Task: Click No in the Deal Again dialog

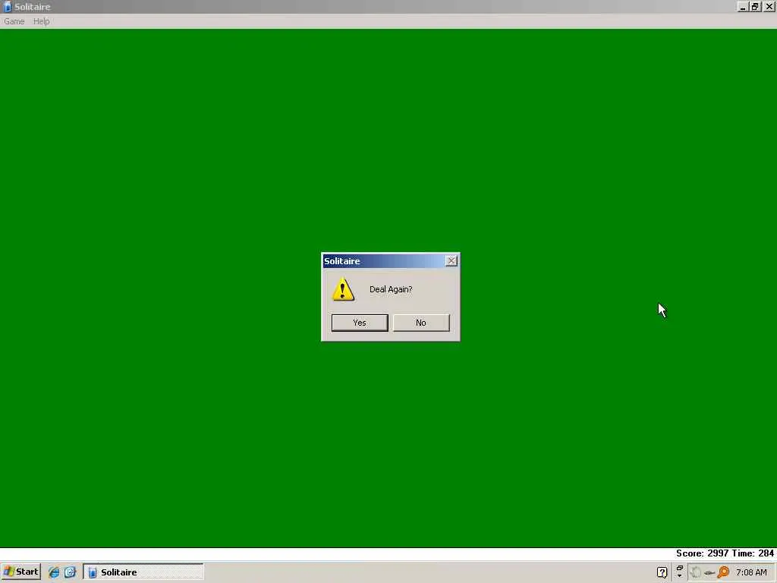Action: point(421,323)
